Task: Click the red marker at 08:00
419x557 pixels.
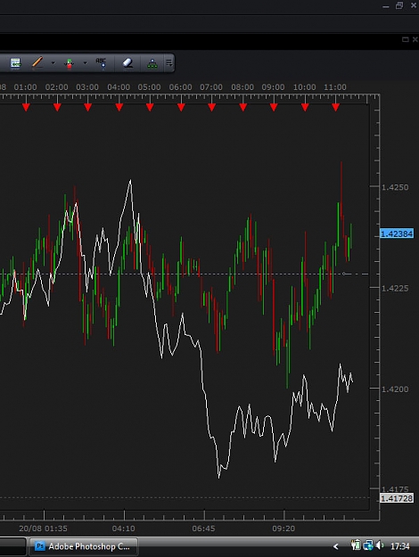Action: coord(242,107)
